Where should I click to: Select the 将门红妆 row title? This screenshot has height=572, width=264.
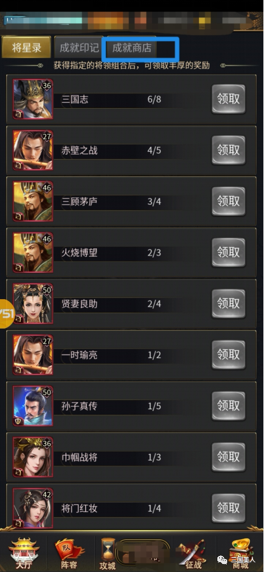[x=79, y=508]
